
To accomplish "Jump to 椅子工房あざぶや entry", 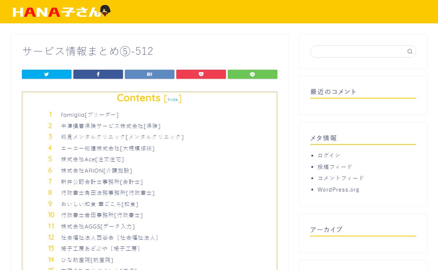I will 101,249.
